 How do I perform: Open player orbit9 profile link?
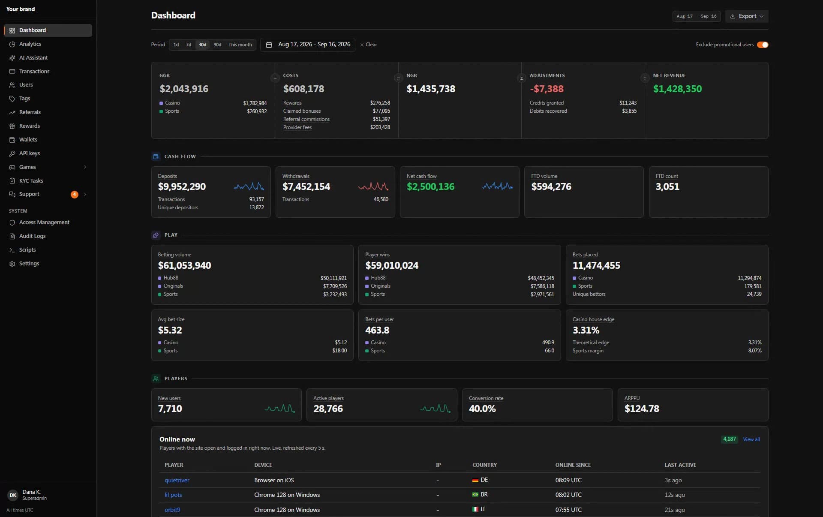[x=172, y=510]
